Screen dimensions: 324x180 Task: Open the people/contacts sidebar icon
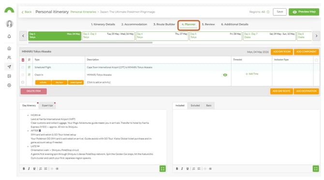(x=9, y=58)
